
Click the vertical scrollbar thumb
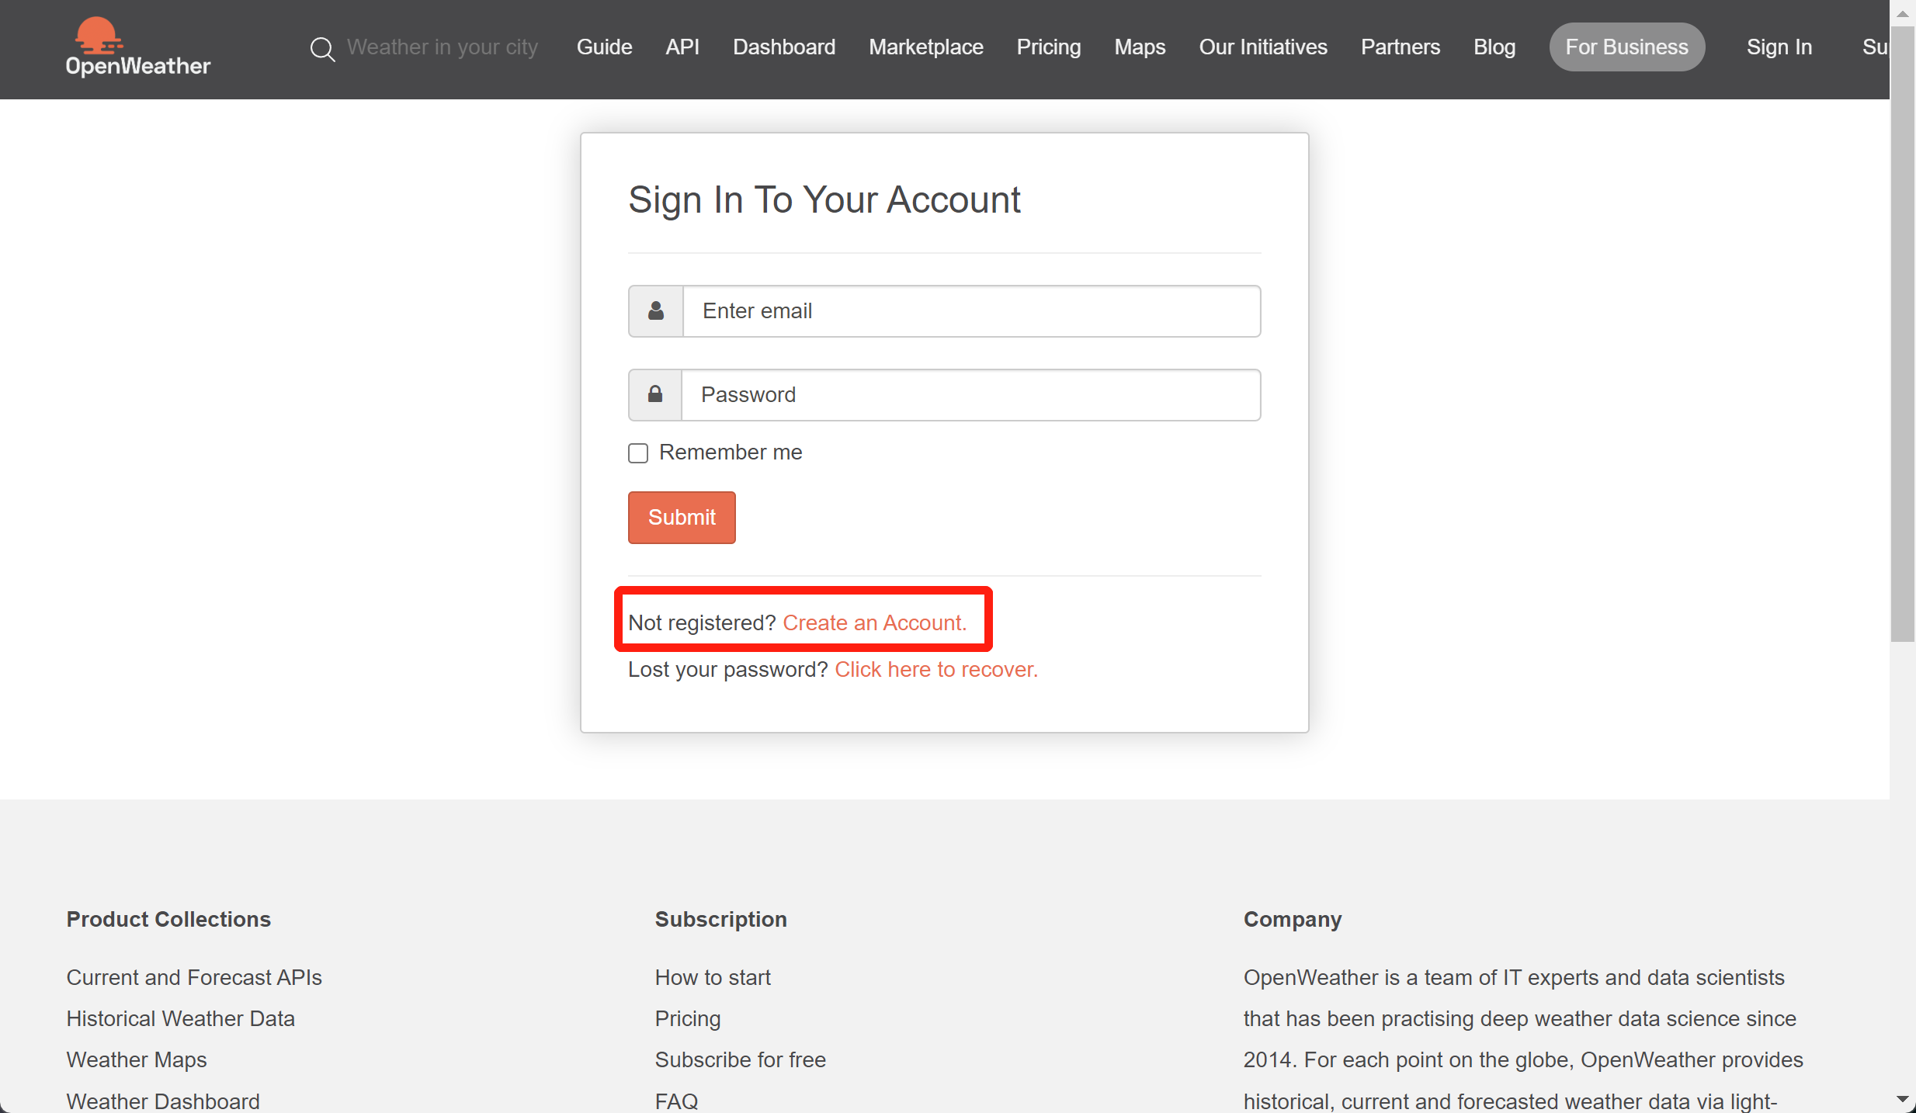pos(1902,334)
